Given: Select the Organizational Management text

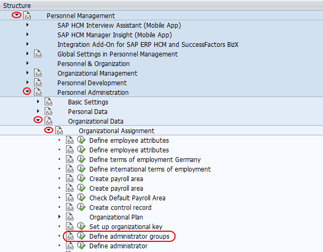Looking at the screenshot, I should (x=97, y=74).
